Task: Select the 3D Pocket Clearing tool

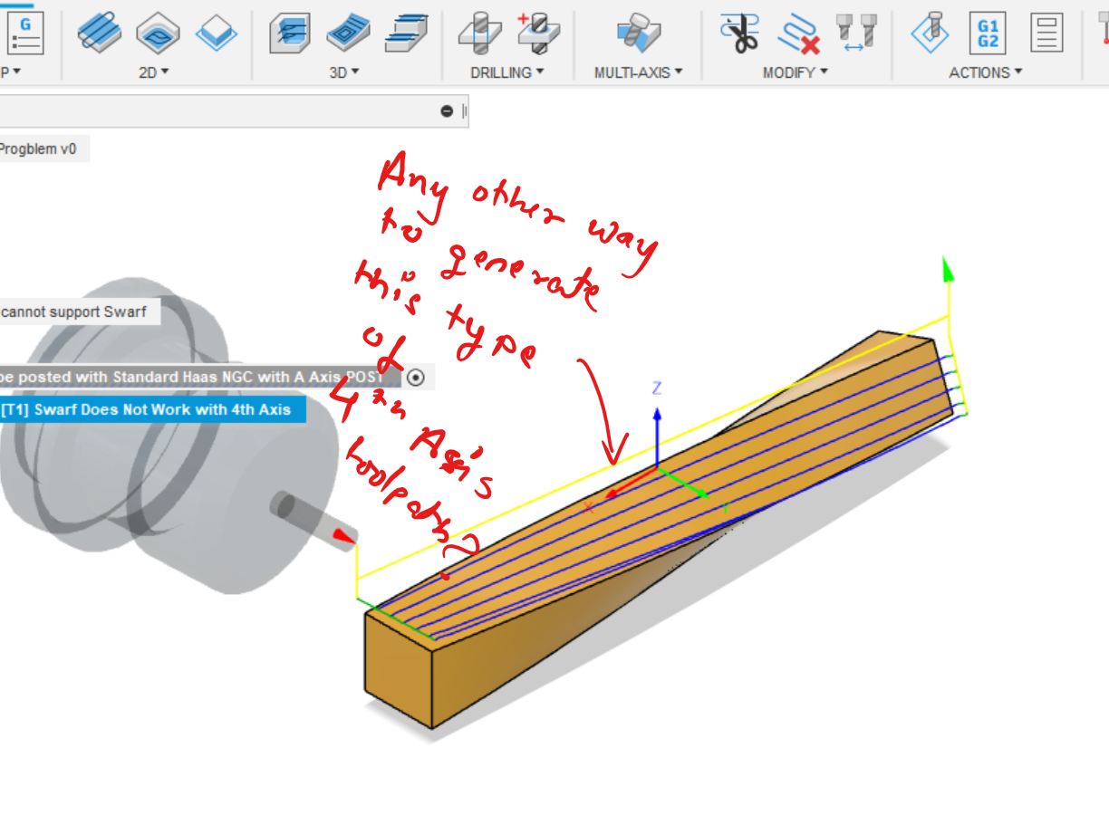Action: coord(347,33)
